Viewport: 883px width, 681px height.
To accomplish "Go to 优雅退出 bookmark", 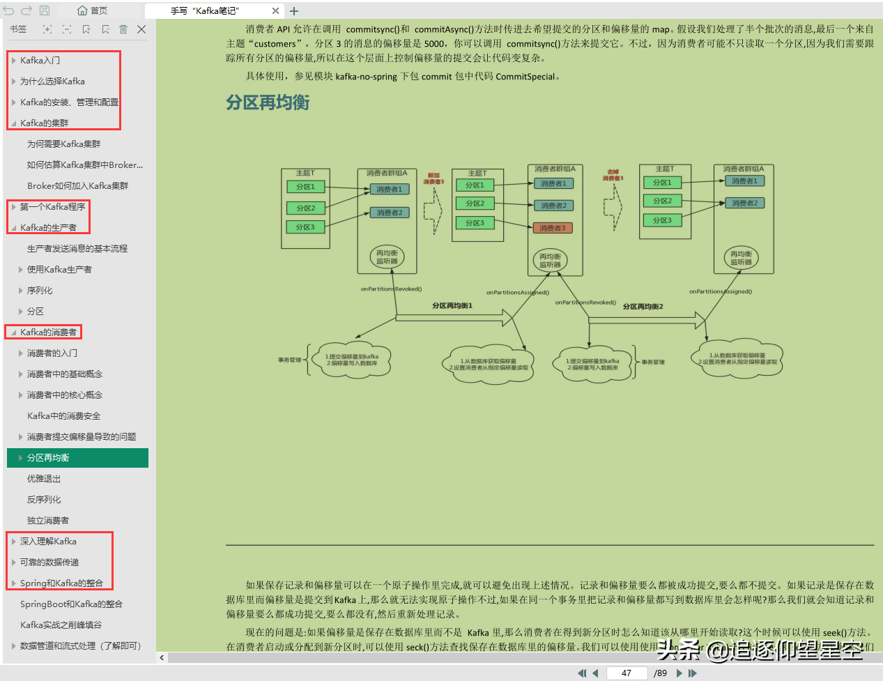I will (x=44, y=479).
